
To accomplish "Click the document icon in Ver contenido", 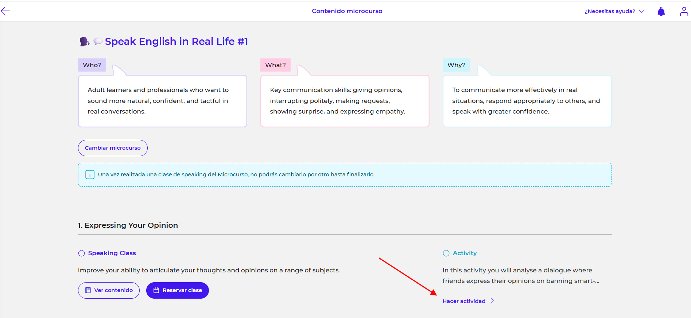I will [88, 290].
